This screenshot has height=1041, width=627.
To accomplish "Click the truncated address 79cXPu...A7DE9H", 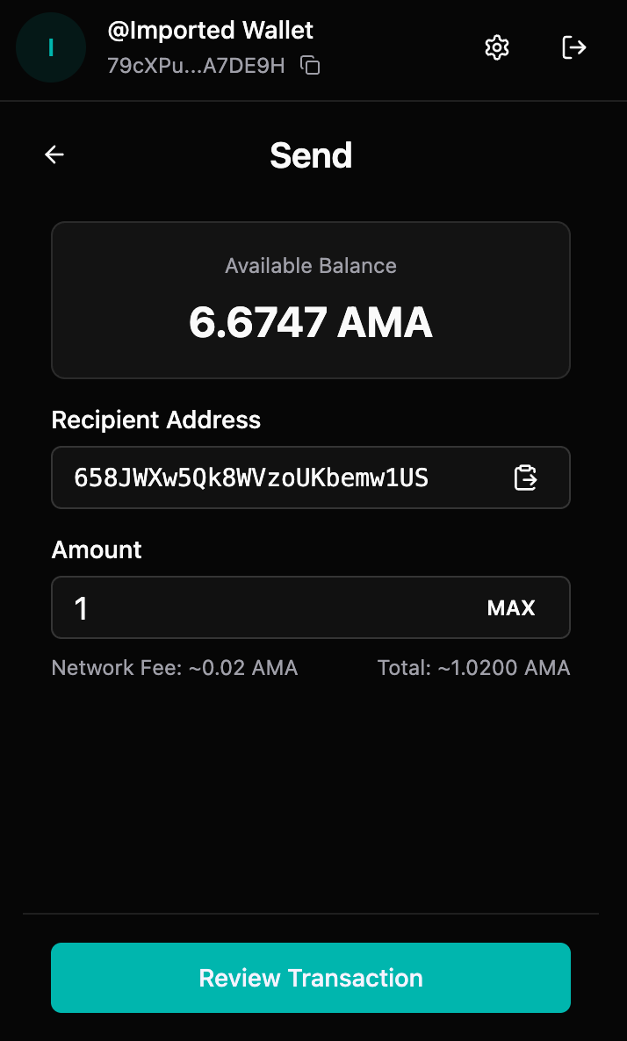I will pos(196,66).
